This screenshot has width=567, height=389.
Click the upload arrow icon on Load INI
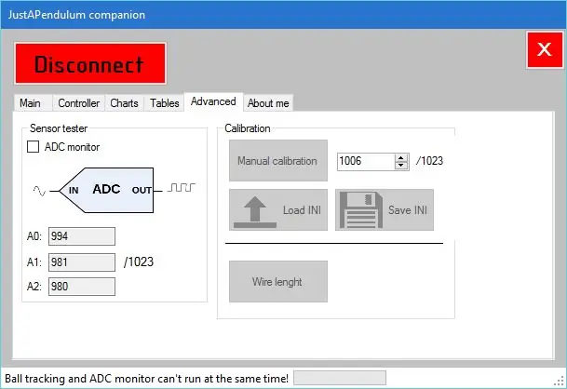255,212
